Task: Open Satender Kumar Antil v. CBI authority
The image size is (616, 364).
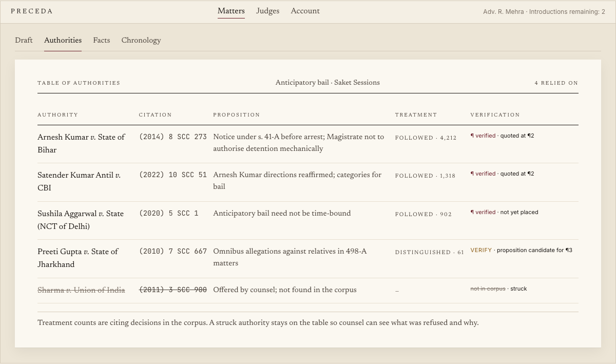Action: (x=79, y=182)
